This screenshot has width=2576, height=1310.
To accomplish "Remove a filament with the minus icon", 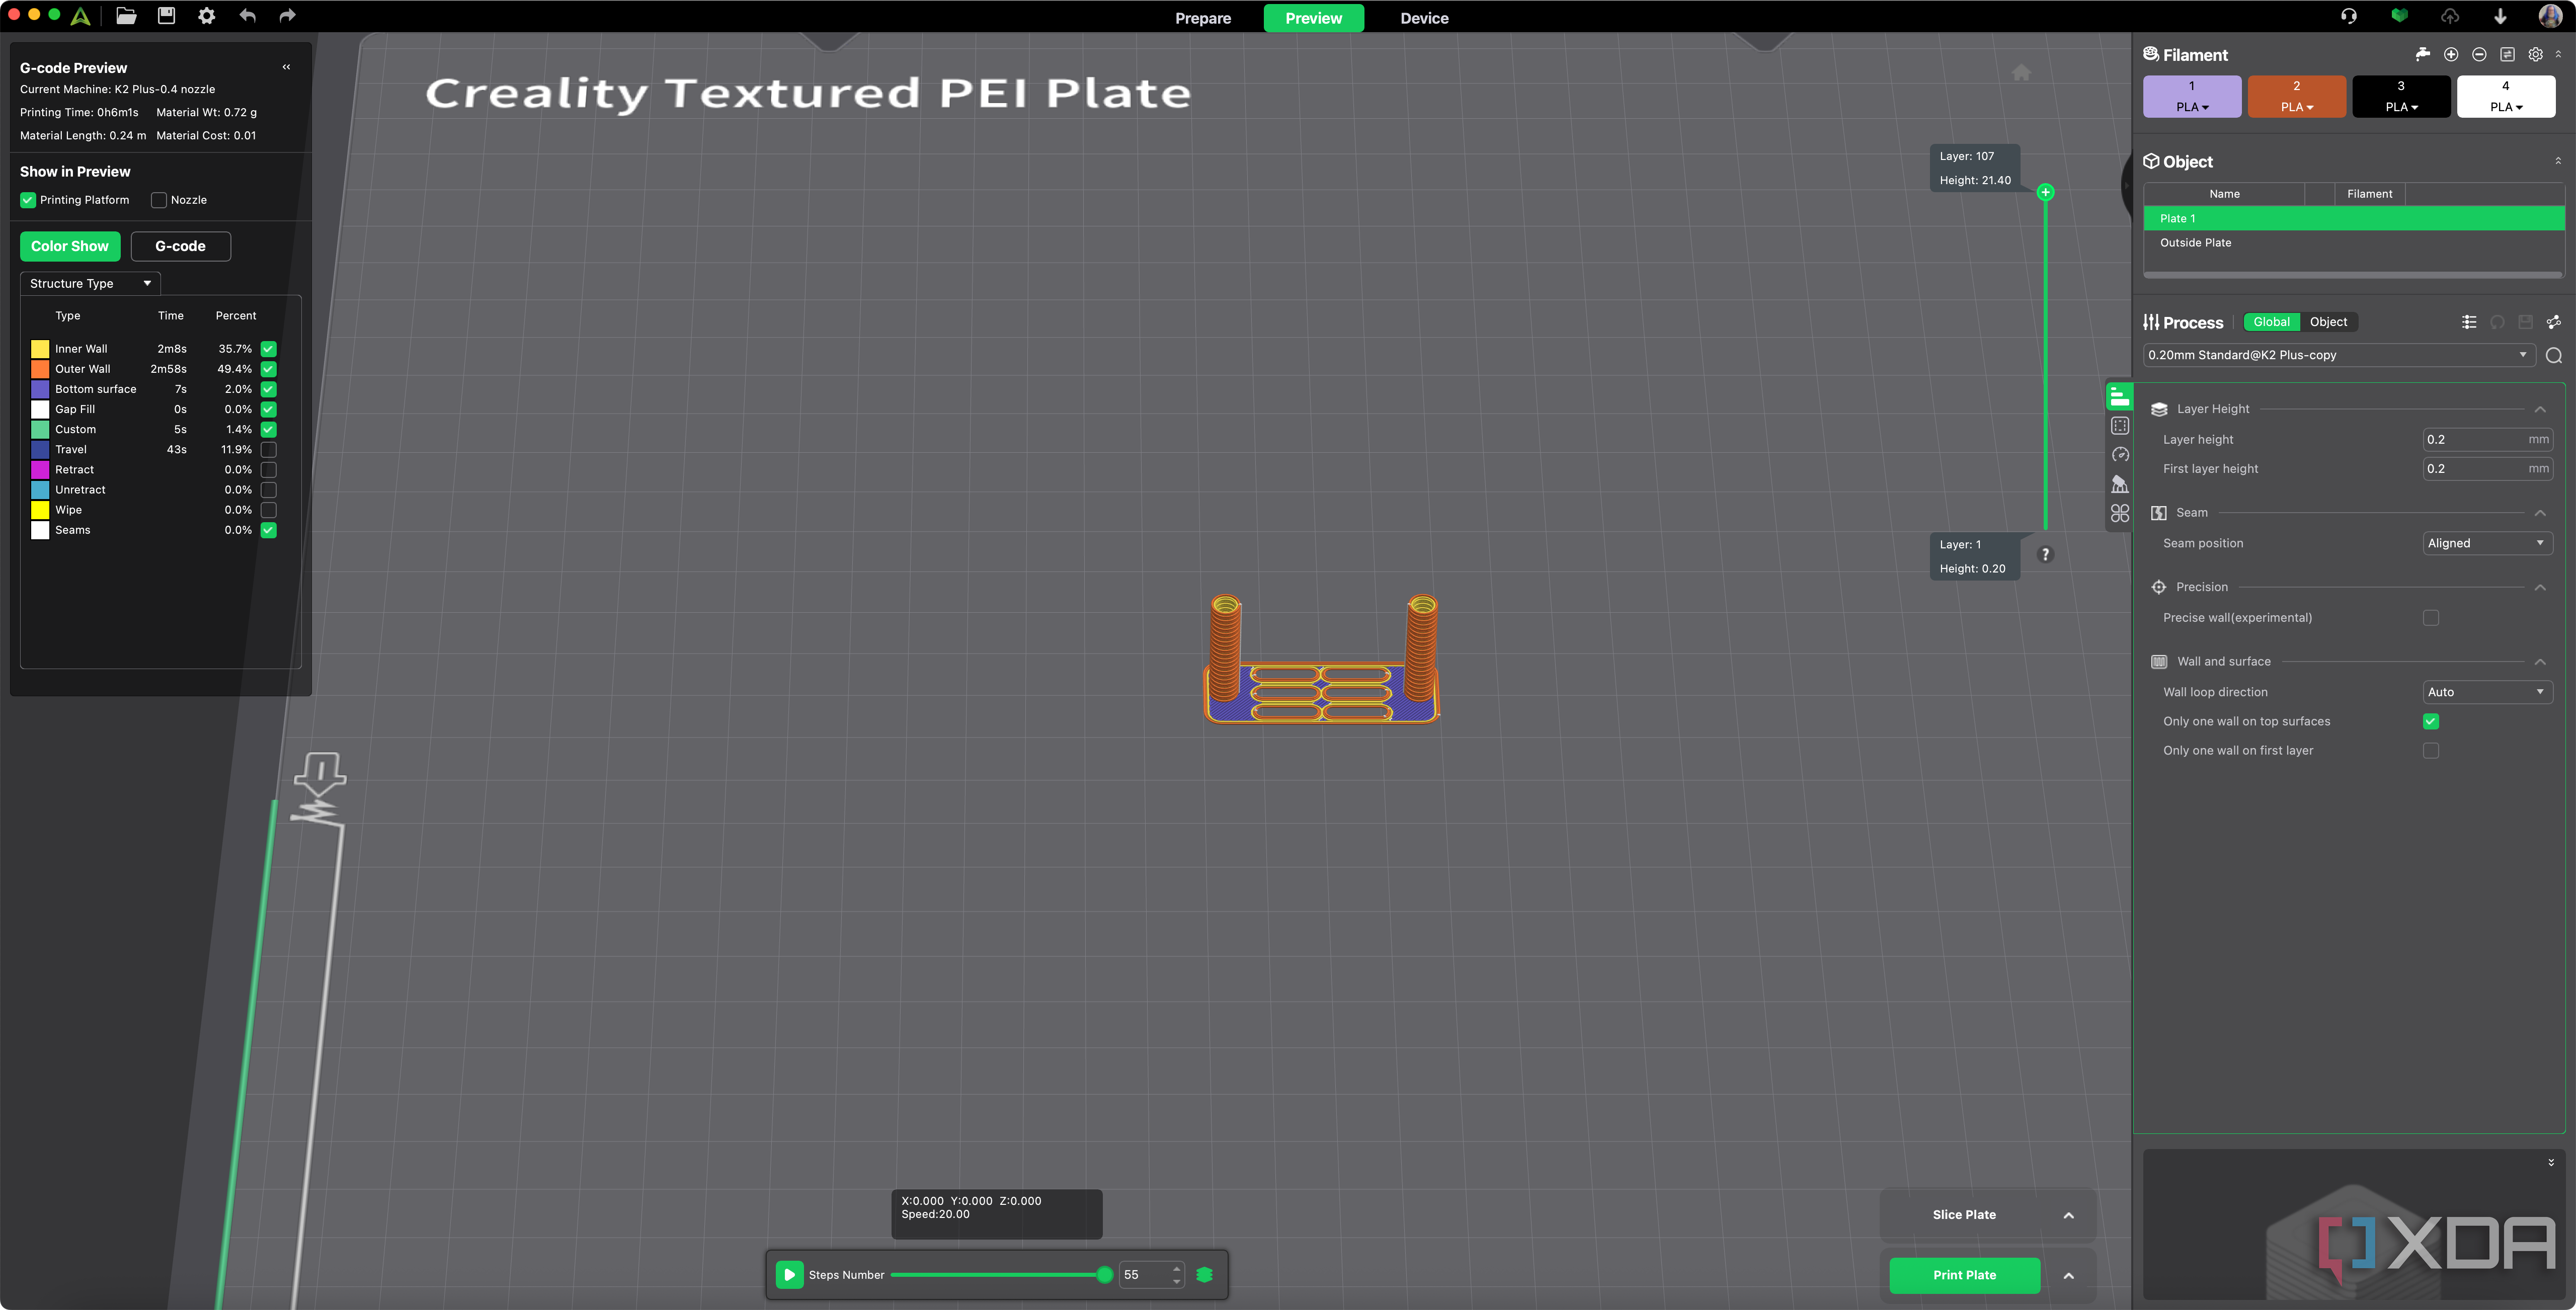I will click(x=2479, y=54).
